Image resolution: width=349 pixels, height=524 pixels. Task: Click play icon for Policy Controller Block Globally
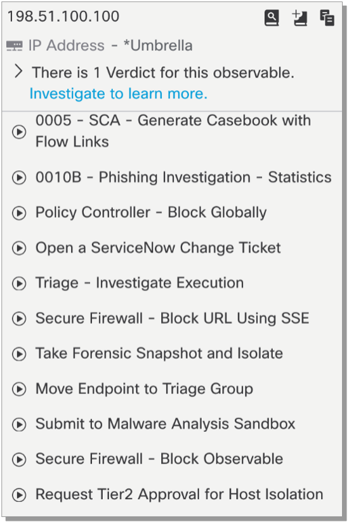(x=19, y=213)
